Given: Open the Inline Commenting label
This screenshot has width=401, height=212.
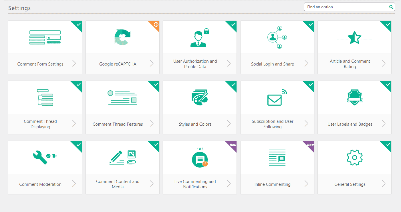Looking at the screenshot, I should (273, 184).
